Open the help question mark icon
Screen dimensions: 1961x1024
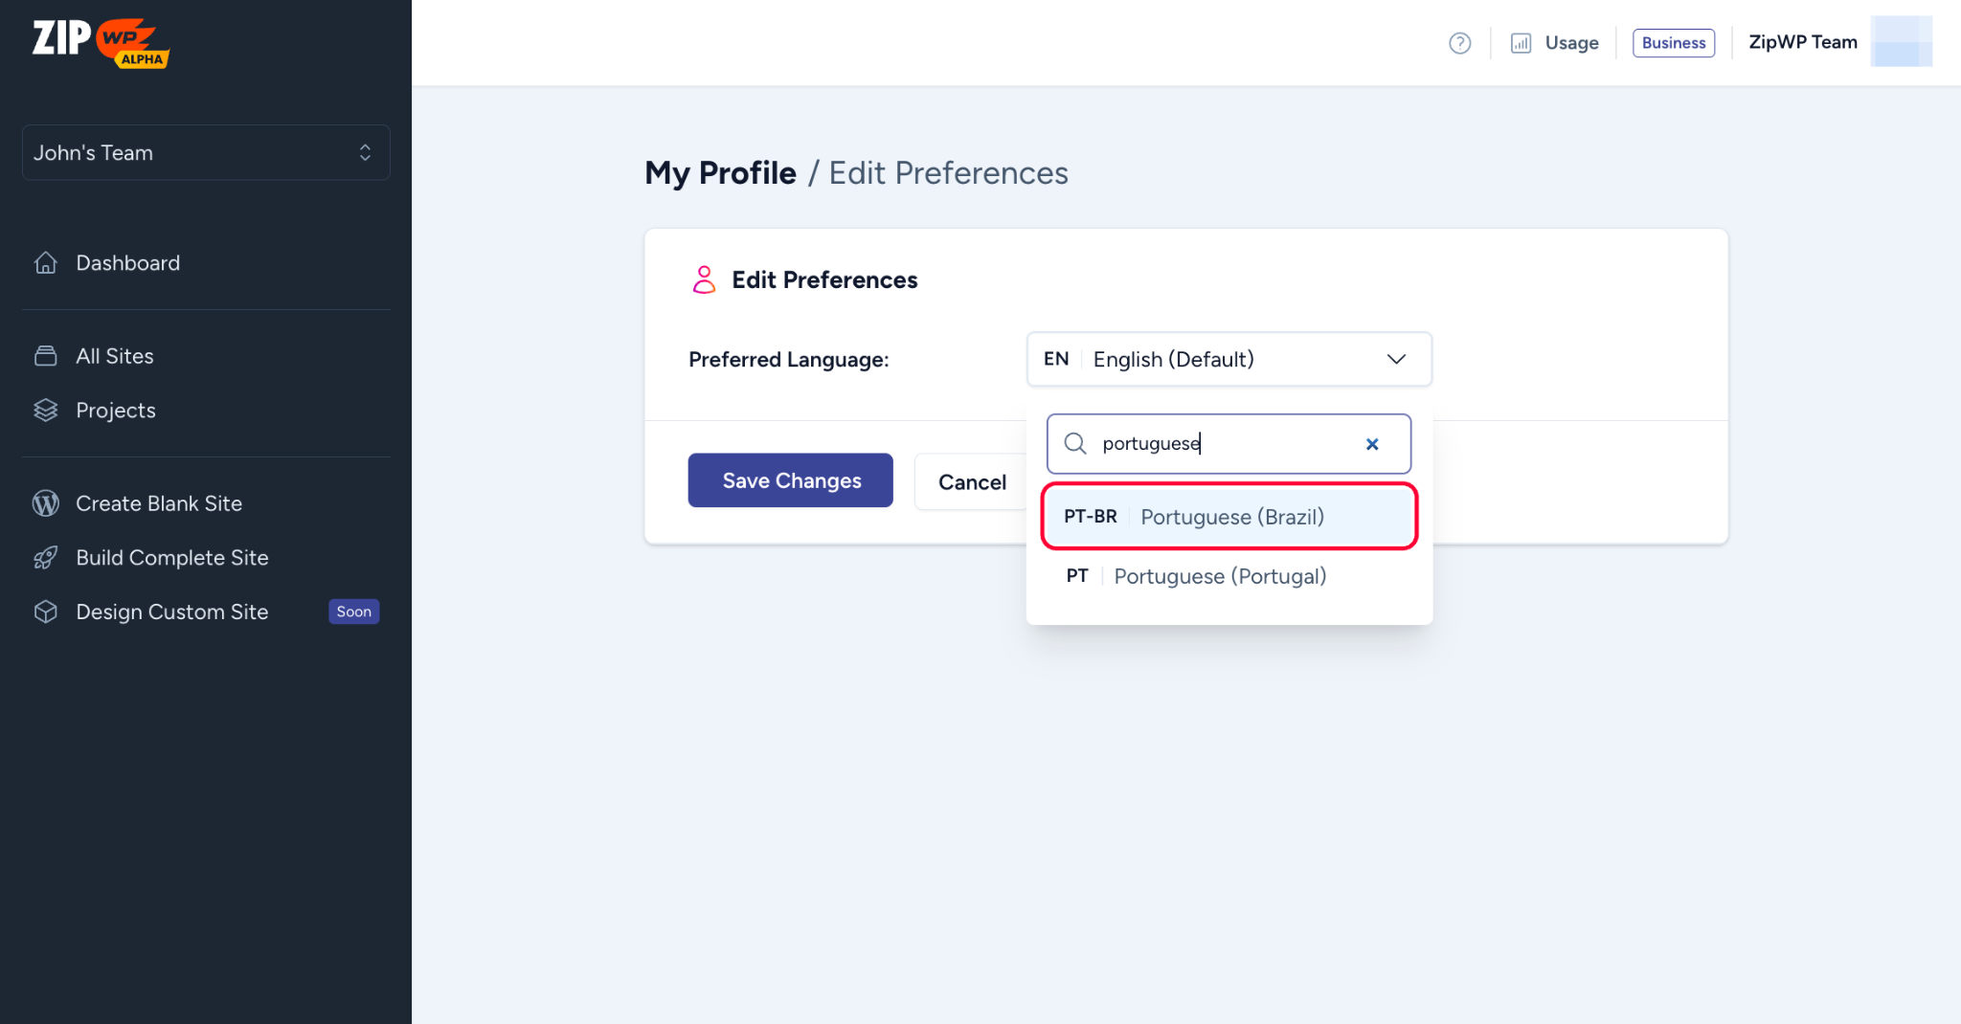click(x=1459, y=43)
